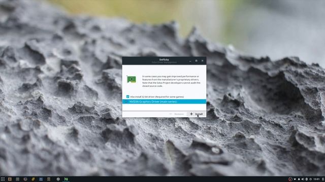Open the Raven sidebar icon at the panel end

click(x=323, y=179)
